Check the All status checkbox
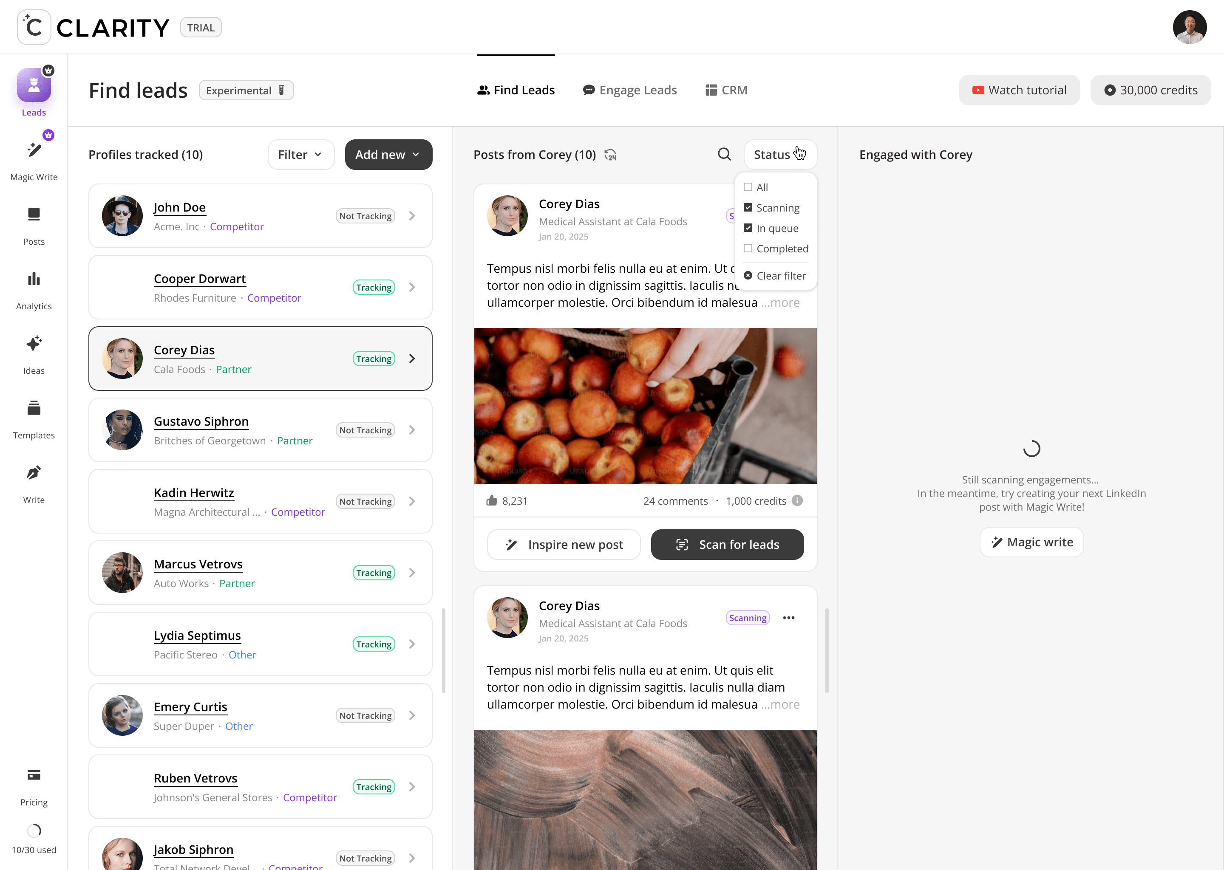Screen dimensions: 1224x870 pos(748,187)
